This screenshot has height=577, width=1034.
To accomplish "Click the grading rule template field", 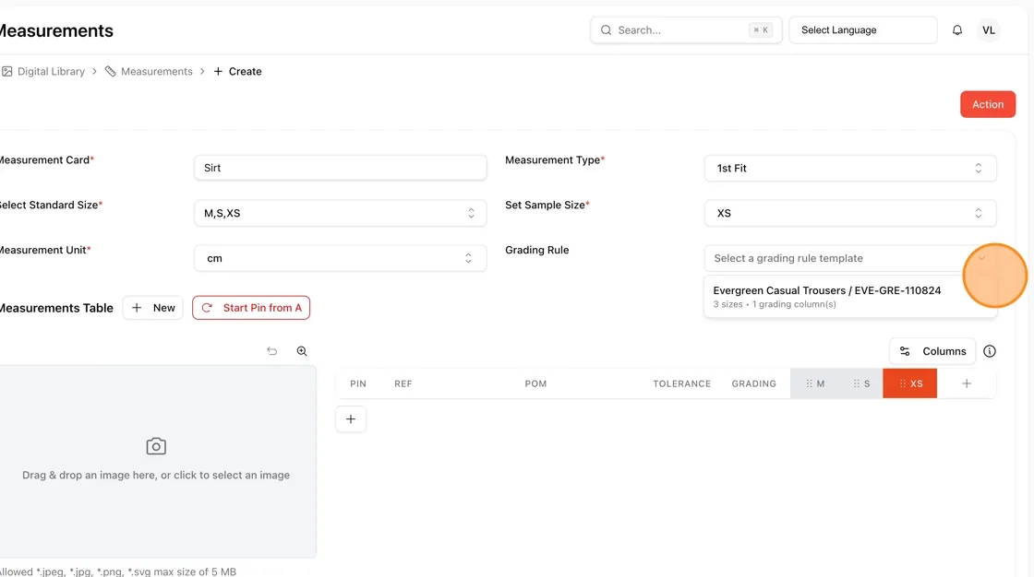I will click(x=850, y=258).
